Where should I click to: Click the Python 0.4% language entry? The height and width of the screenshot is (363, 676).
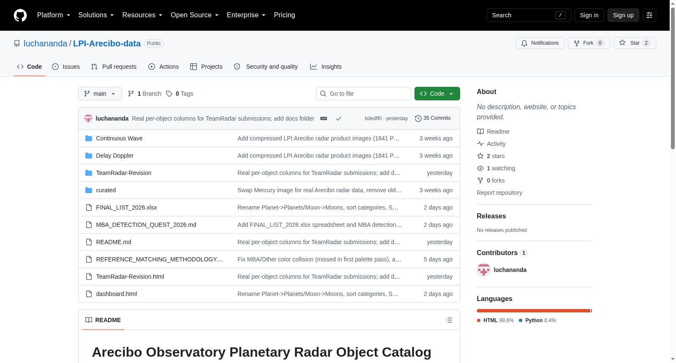tap(537, 320)
